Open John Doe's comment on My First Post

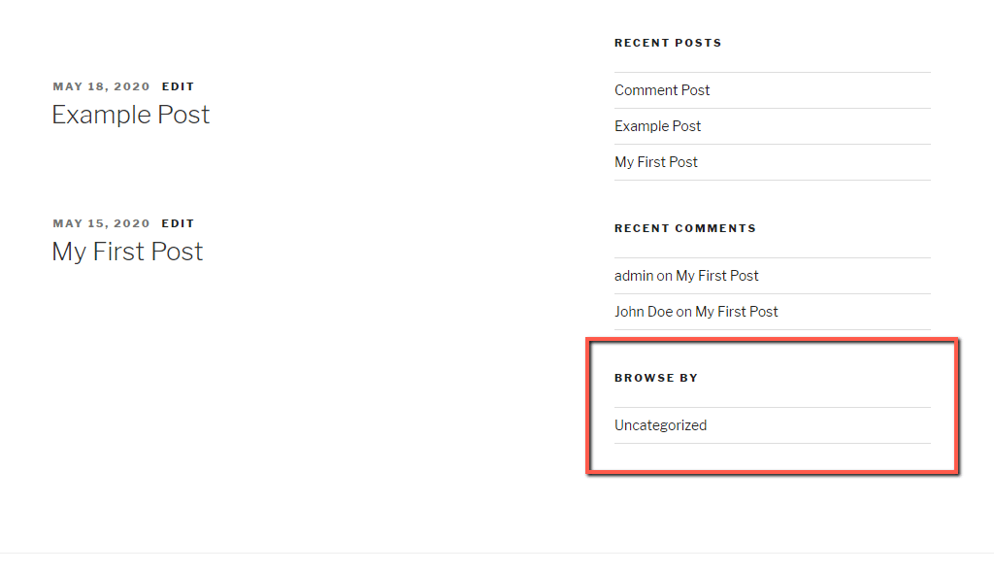736,311
